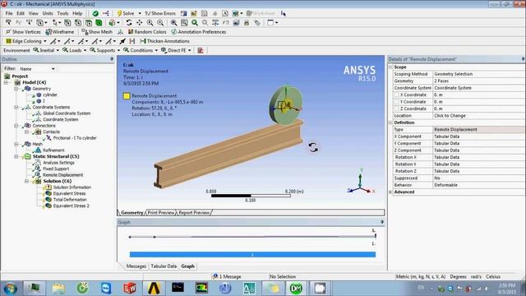Click the 1 Message status entry
The image size is (526, 296).
(227, 276)
